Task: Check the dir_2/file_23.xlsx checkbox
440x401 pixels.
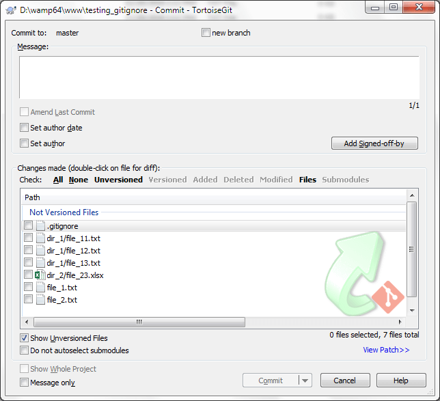Action: [28, 275]
